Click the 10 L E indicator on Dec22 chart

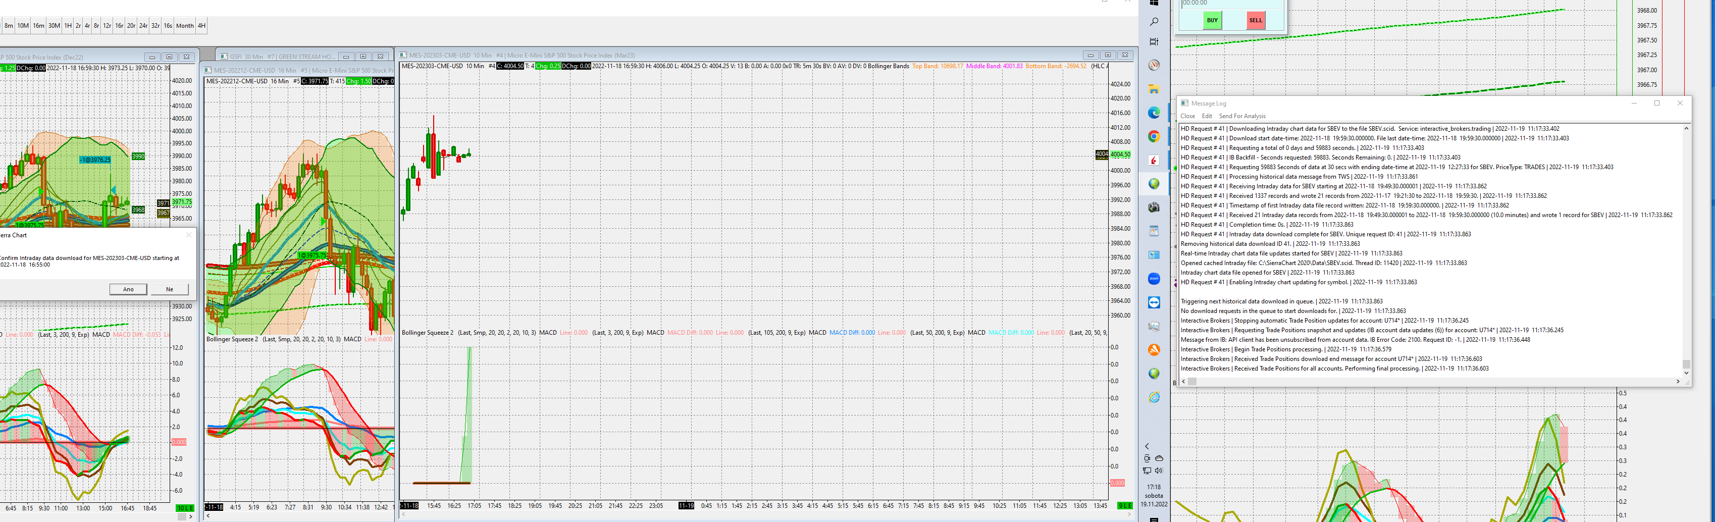point(185,508)
